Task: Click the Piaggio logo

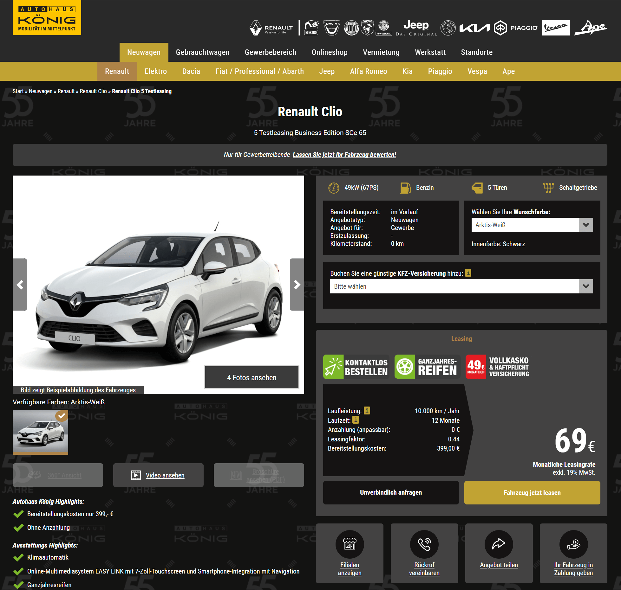Action: pos(516,28)
